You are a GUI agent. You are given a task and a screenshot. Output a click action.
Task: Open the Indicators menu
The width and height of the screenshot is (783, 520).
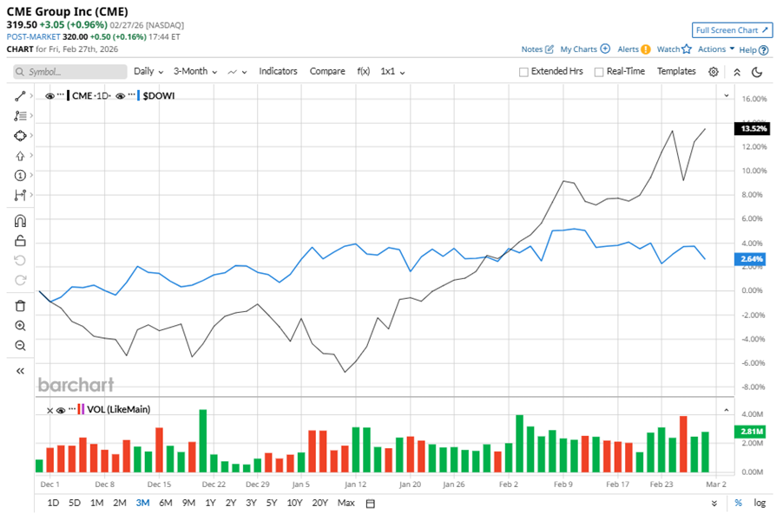[x=278, y=71]
